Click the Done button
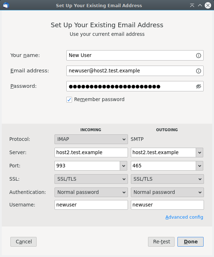The height and width of the screenshot is (257, 214). coord(191,242)
